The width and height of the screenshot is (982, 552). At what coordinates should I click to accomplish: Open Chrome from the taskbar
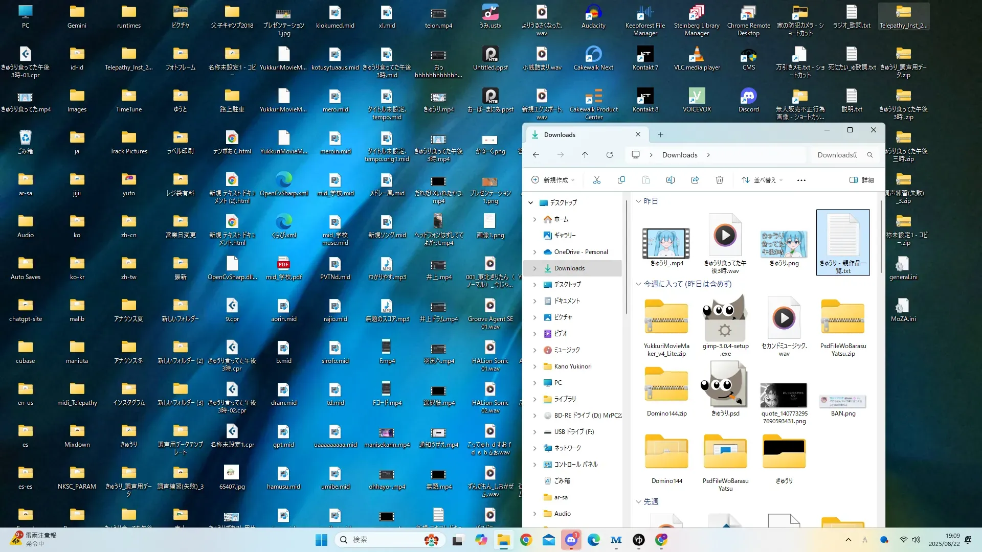(x=526, y=540)
